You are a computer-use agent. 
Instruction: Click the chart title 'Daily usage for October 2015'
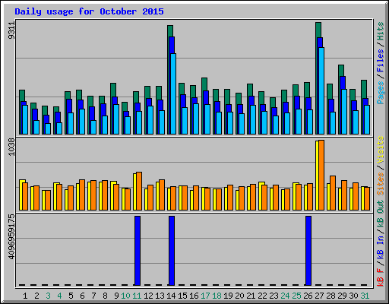pos(89,11)
